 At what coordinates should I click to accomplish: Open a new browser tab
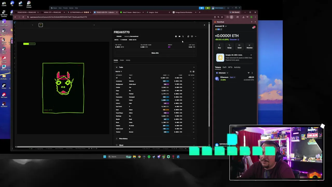(x=199, y=12)
